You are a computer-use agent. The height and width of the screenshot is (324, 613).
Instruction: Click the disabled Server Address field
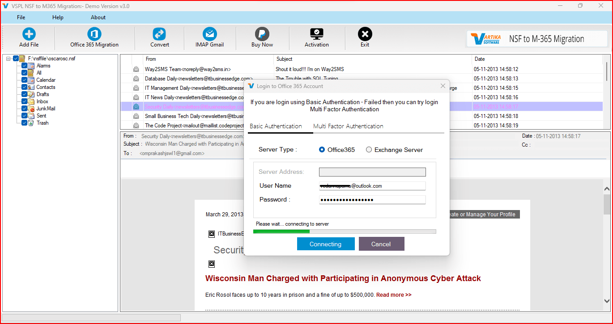tap(372, 172)
